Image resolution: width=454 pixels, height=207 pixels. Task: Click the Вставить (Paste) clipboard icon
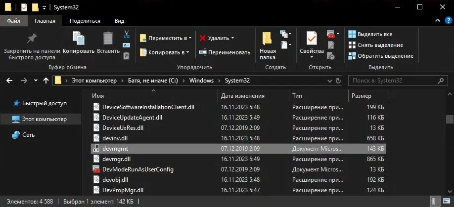(x=108, y=38)
